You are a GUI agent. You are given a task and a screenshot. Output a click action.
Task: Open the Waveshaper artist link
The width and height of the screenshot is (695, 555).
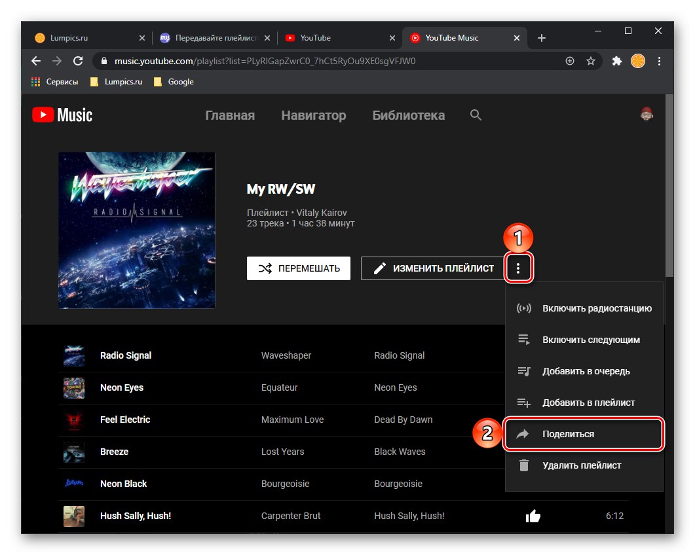coord(286,355)
